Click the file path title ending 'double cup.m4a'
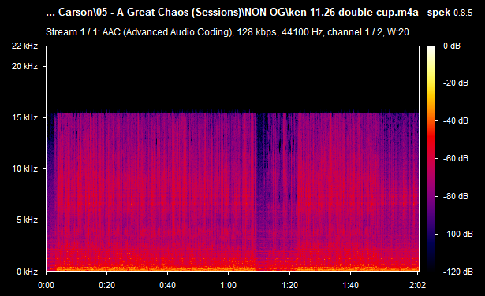 pos(232,13)
